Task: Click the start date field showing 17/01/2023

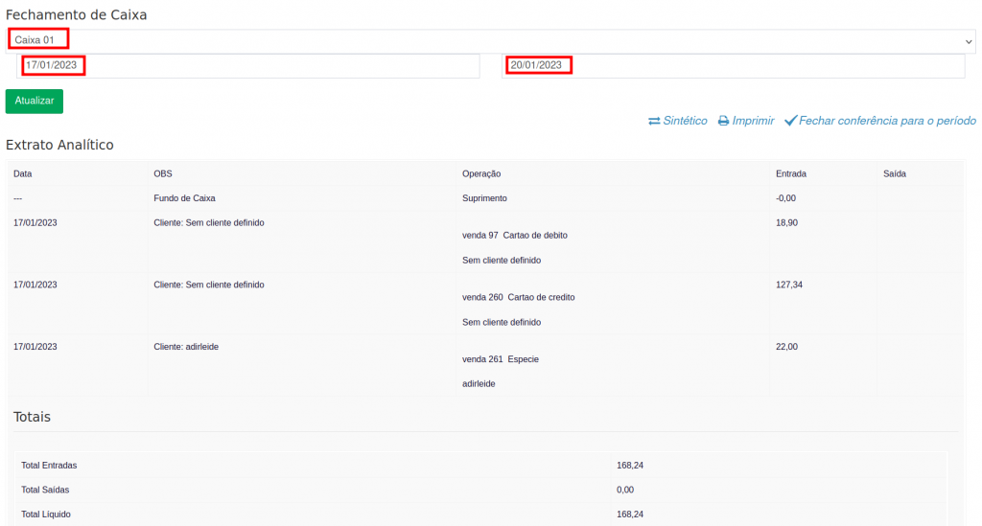Action: (x=249, y=65)
